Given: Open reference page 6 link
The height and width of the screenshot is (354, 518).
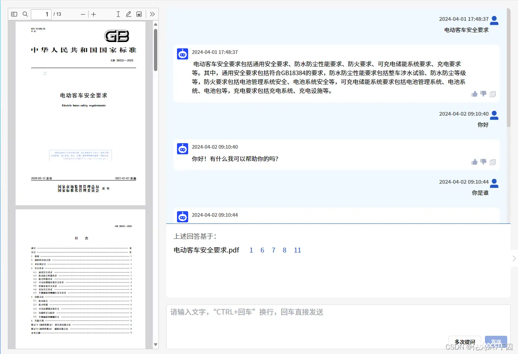Looking at the screenshot, I should (x=262, y=250).
